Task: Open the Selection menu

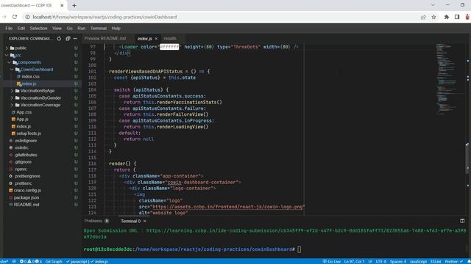Action: point(38,28)
